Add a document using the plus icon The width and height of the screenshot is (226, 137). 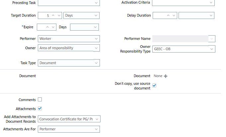166,76
